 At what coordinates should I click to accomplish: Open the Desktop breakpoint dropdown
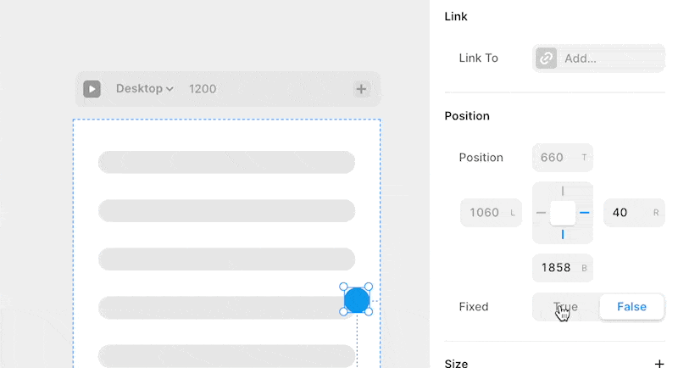point(144,89)
